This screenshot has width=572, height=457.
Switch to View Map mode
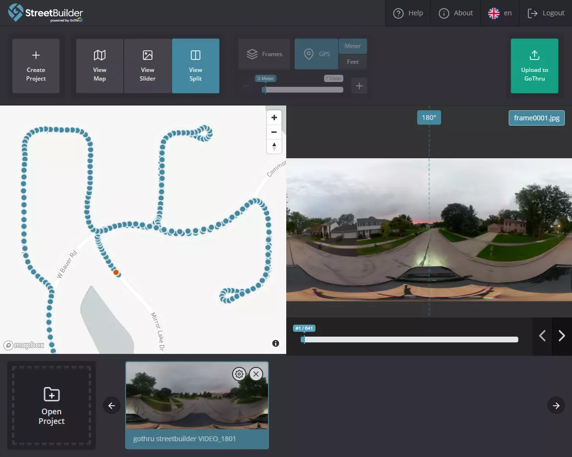point(100,66)
